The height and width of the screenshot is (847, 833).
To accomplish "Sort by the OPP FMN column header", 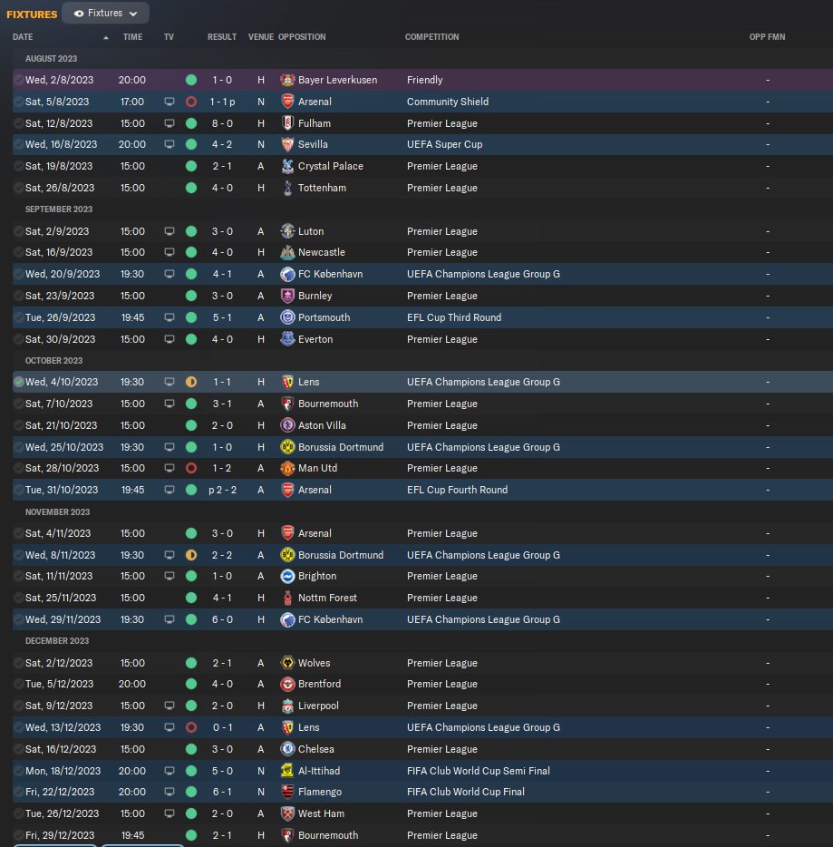I will point(767,37).
